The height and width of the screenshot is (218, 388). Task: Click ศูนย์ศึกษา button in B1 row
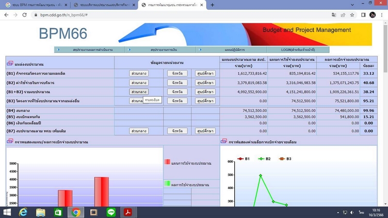pyautogui.click(x=205, y=74)
